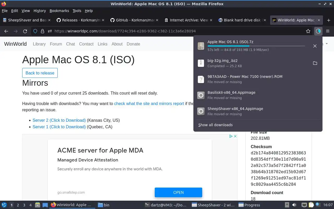Switch to the Internet Archive tab
This screenshot has height=209, width=334.
(x=189, y=20)
